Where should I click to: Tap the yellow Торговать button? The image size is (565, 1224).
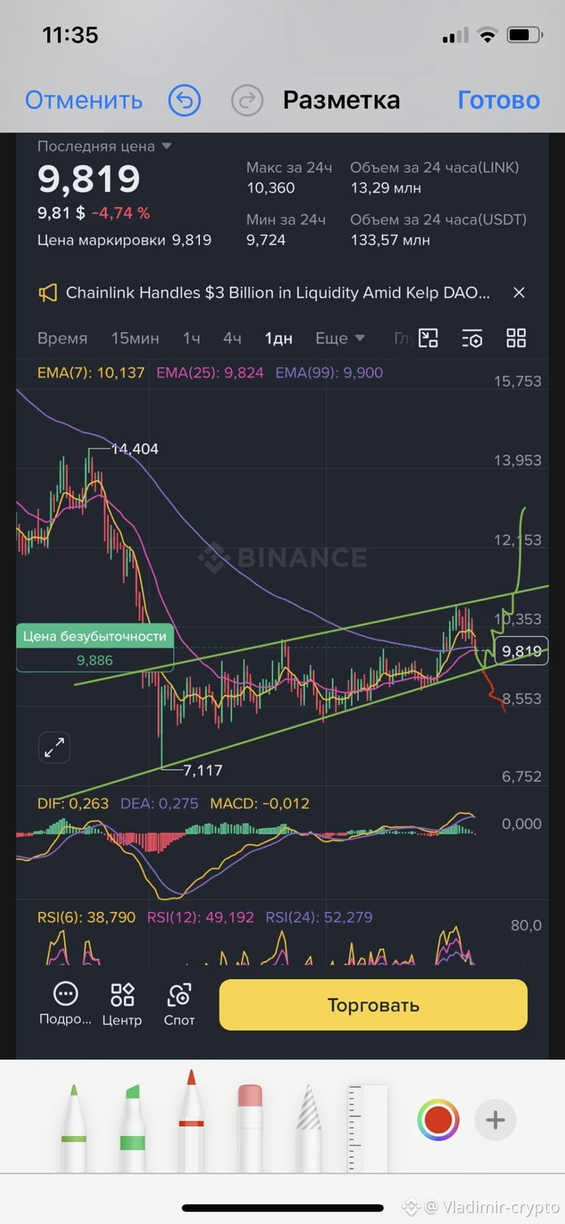pos(373,1005)
